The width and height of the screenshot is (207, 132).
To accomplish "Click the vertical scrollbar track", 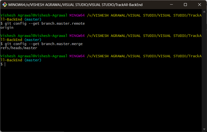I will [204, 70].
